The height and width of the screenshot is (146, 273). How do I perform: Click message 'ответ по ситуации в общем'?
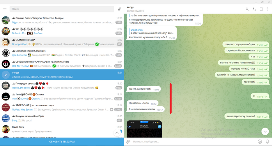click(x=245, y=45)
